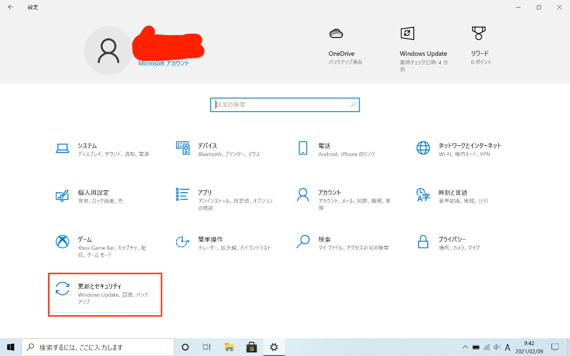The height and width of the screenshot is (356, 570).
Task: Click the user profile avatar
Action: tap(108, 51)
